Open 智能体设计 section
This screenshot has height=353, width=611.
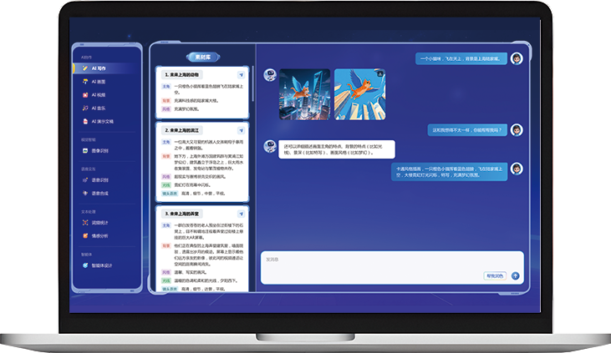(x=98, y=265)
